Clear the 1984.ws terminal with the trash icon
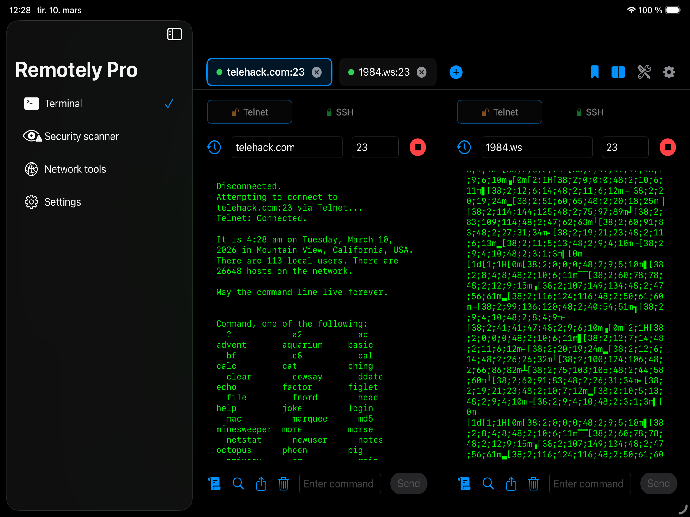 tap(533, 484)
